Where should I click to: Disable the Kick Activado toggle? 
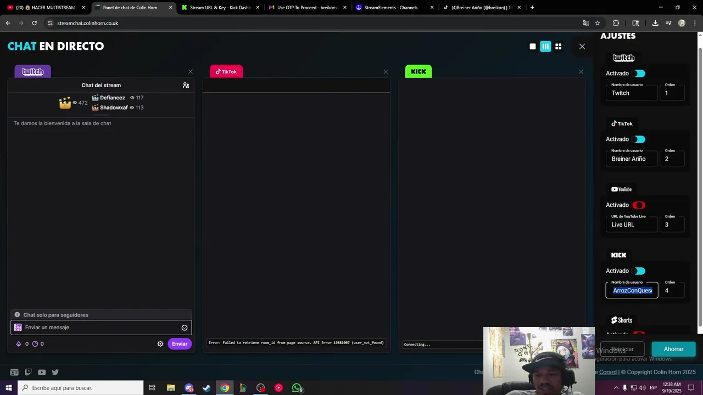point(639,271)
